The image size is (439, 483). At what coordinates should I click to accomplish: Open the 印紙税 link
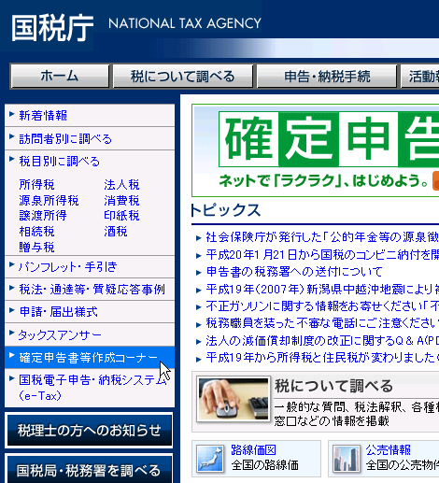[x=121, y=216]
